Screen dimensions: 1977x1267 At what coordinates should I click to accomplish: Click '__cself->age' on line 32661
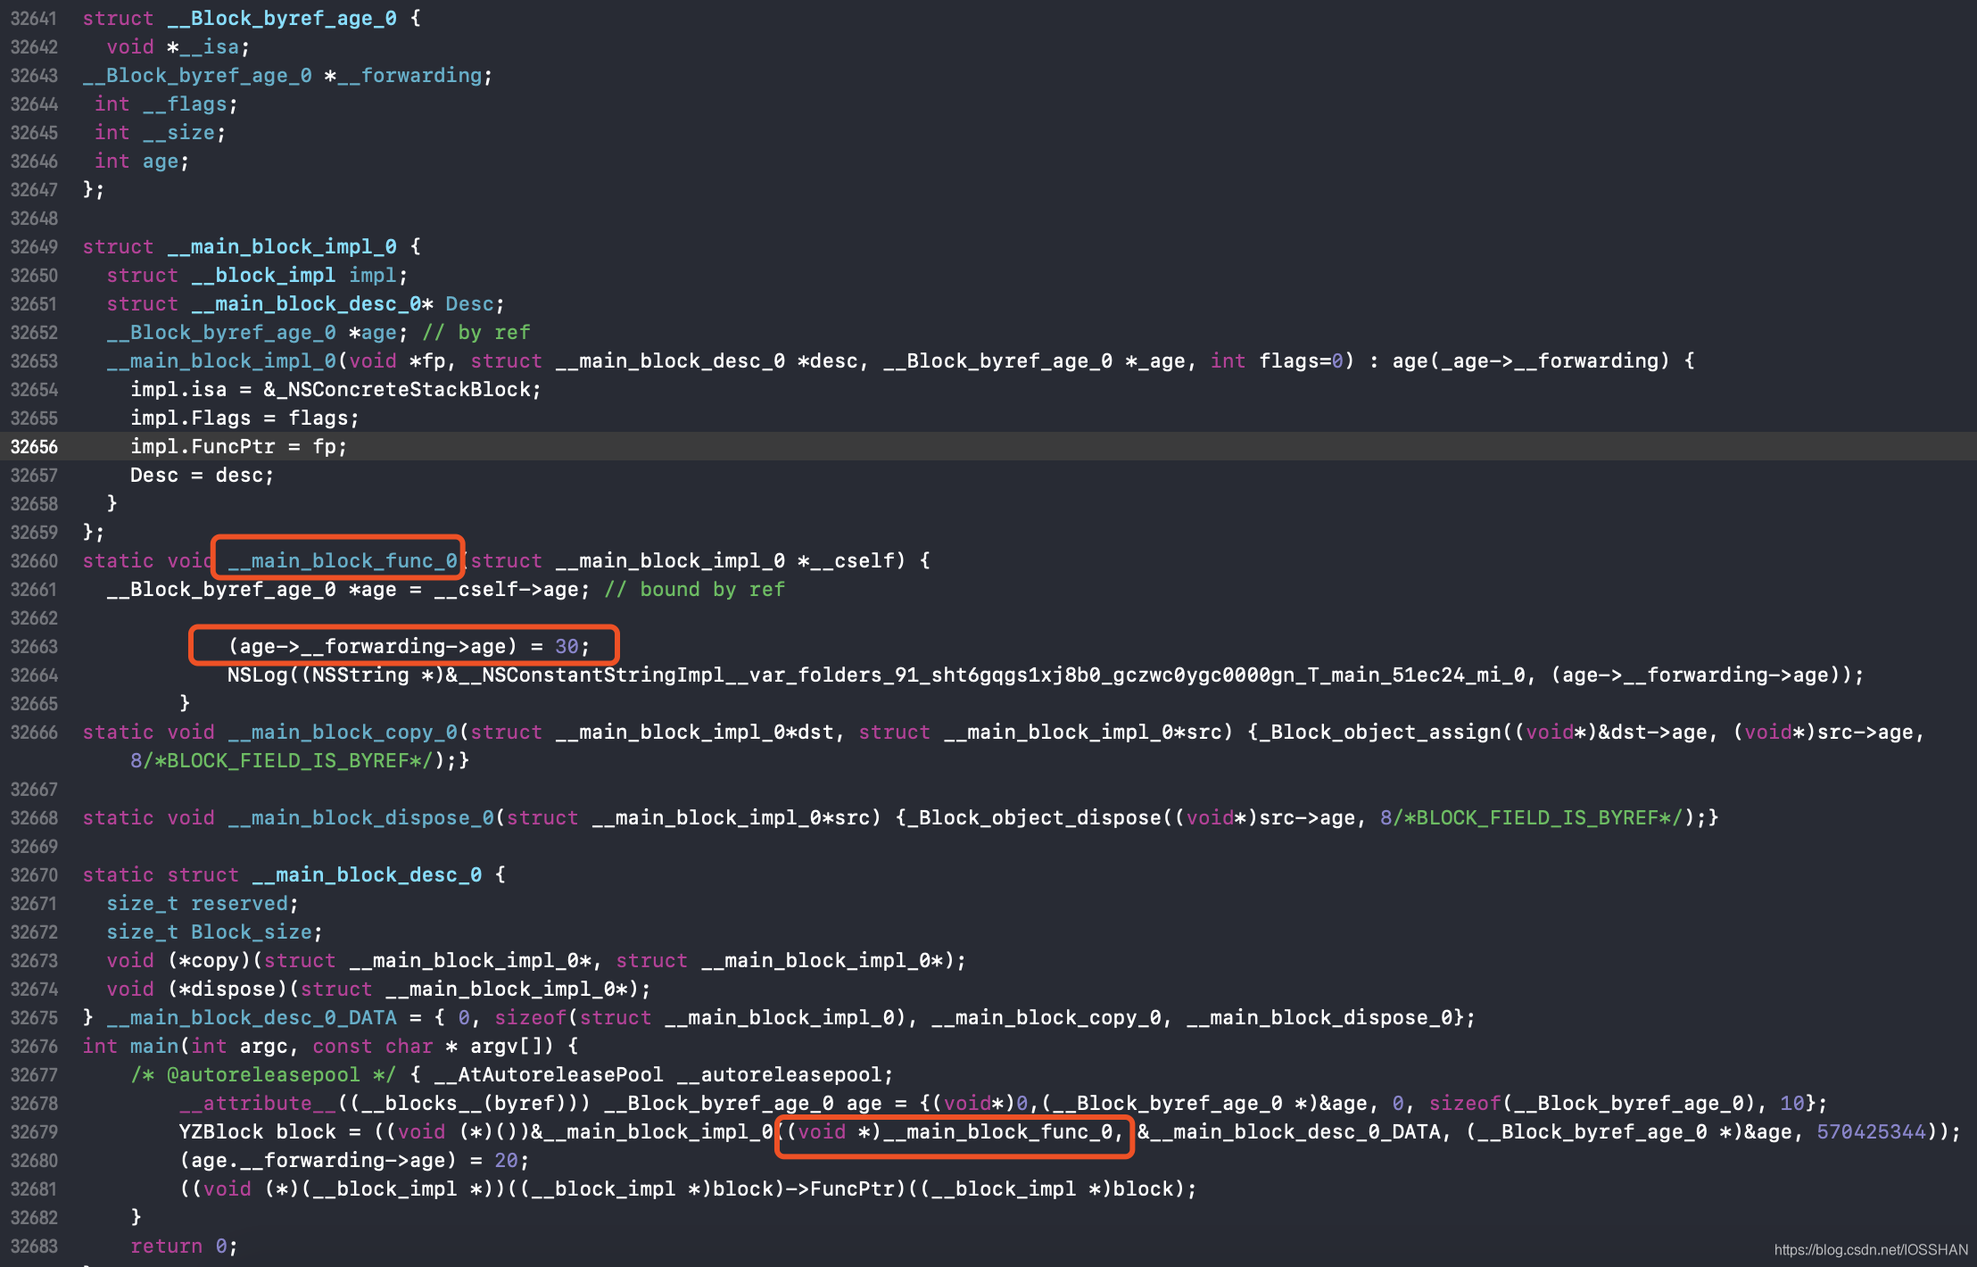click(x=507, y=590)
